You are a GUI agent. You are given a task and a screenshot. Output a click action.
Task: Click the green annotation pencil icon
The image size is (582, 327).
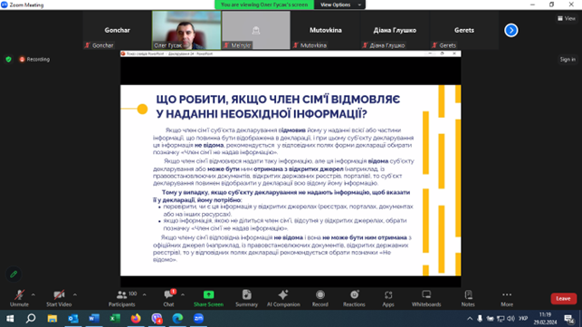[14, 274]
